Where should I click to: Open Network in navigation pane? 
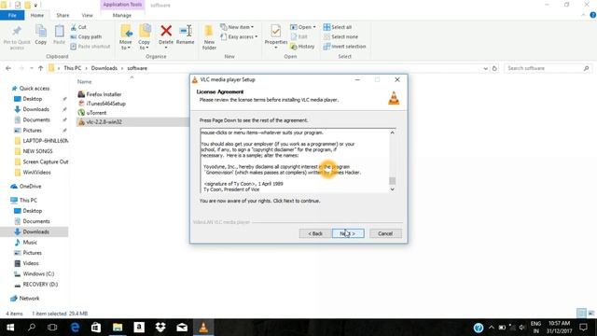(29, 299)
